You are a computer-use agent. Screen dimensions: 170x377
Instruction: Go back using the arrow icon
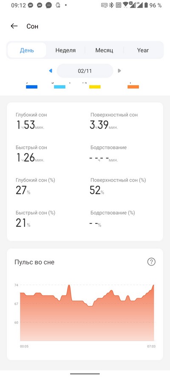14,26
